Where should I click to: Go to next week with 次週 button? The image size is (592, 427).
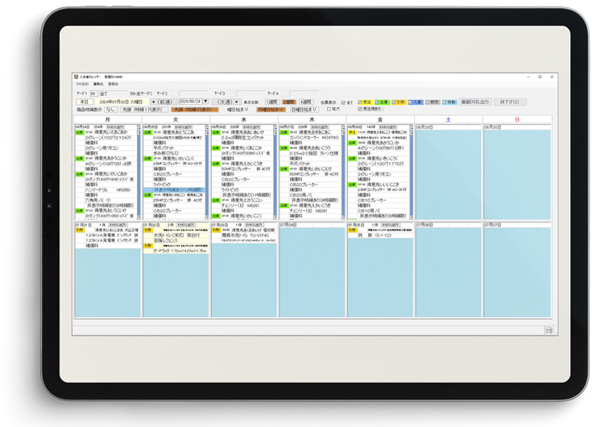coord(226,102)
